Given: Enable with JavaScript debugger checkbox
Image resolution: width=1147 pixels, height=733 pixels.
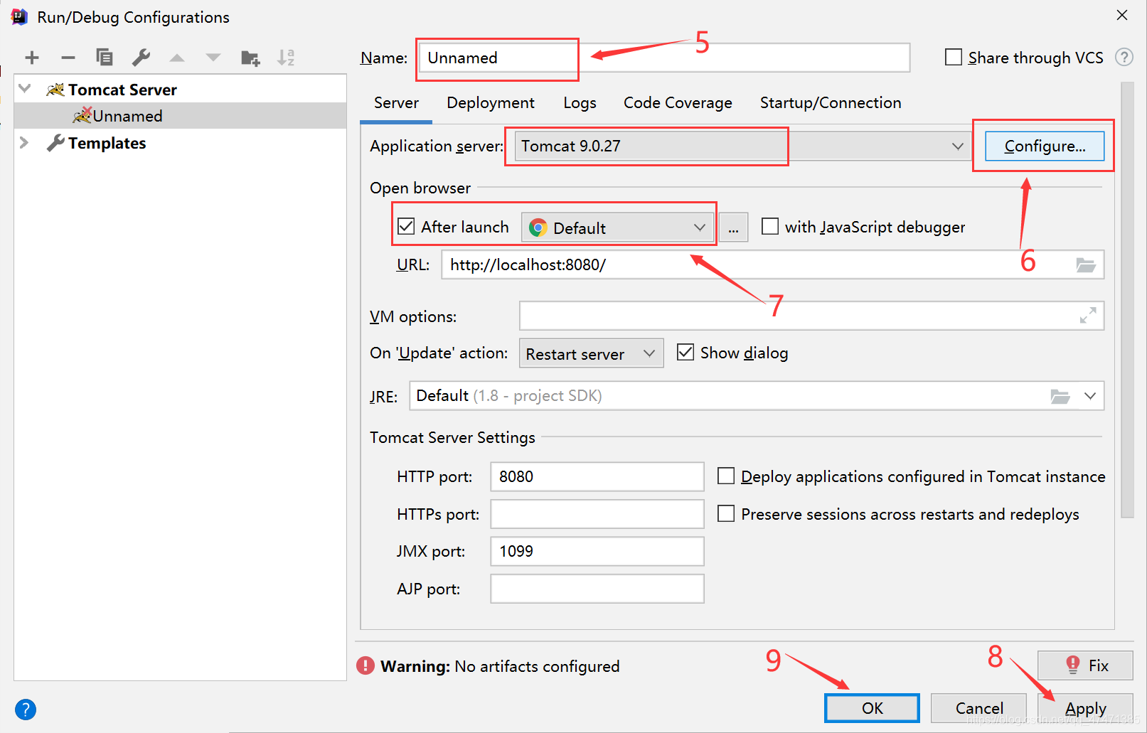Looking at the screenshot, I should pos(770,226).
